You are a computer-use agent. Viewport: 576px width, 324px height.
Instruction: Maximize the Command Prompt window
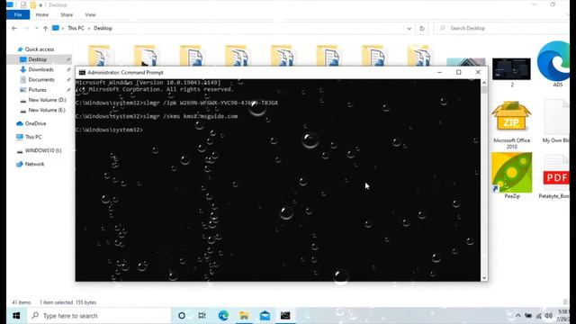(x=458, y=72)
